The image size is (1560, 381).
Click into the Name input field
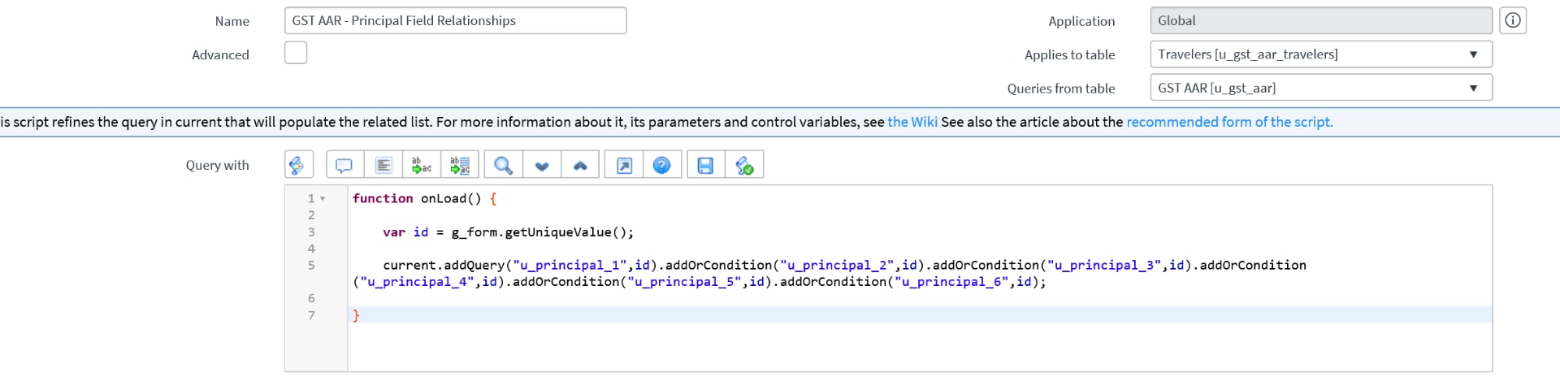456,20
